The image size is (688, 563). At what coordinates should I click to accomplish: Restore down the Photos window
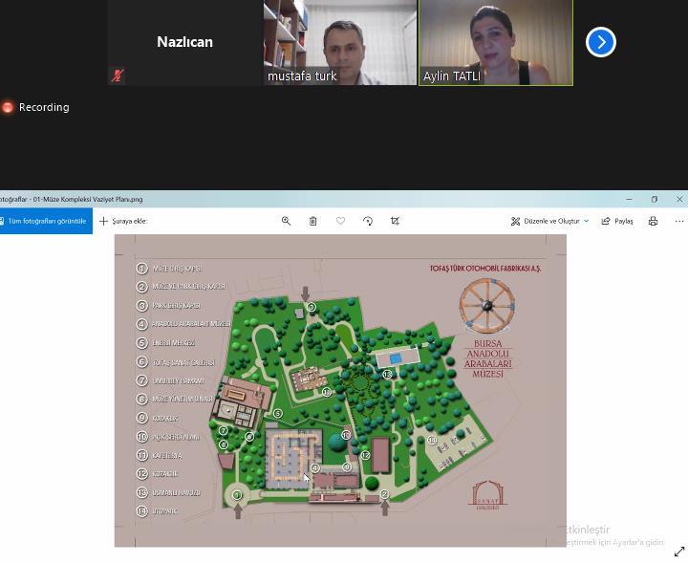[655, 199]
